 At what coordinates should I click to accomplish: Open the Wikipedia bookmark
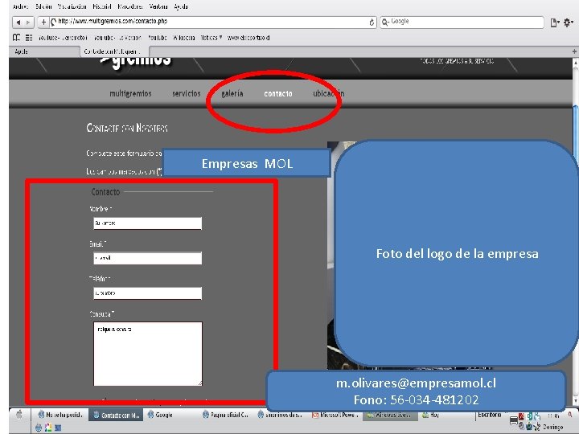pyautogui.click(x=184, y=38)
